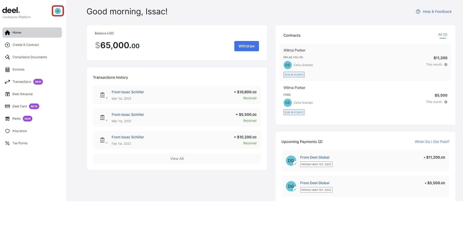Click the CG avatar in the Pay As You Go contract
The height and width of the screenshot is (227, 463).
(x=287, y=65)
